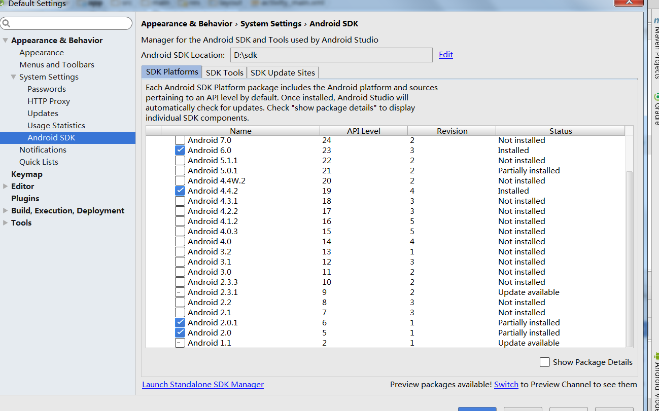Click the search magnifier icon in settings
The height and width of the screenshot is (411, 659).
tap(7, 24)
